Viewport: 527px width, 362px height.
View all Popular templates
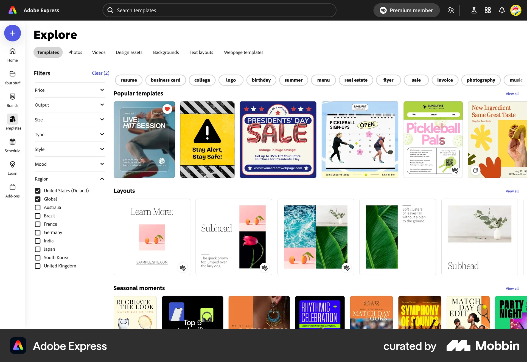point(512,94)
